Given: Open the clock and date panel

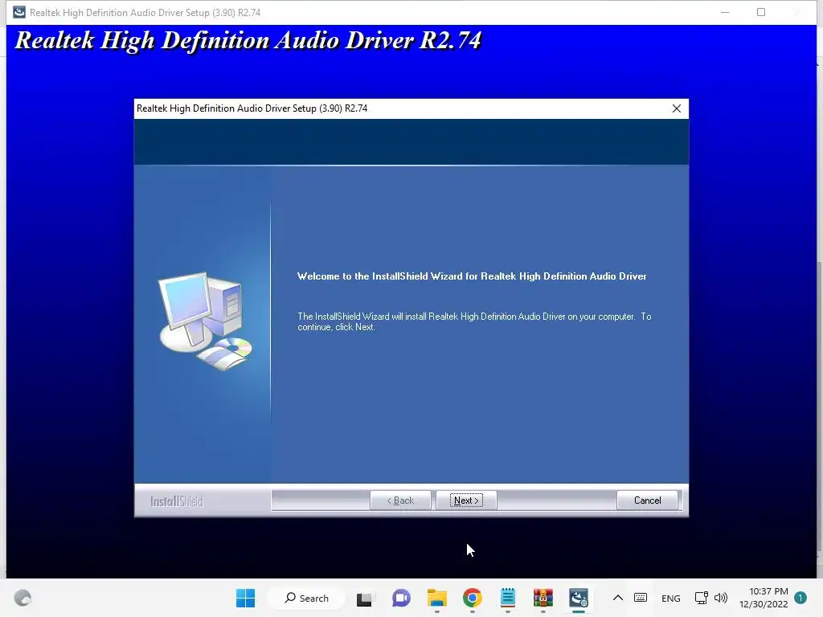Looking at the screenshot, I should click(764, 598).
